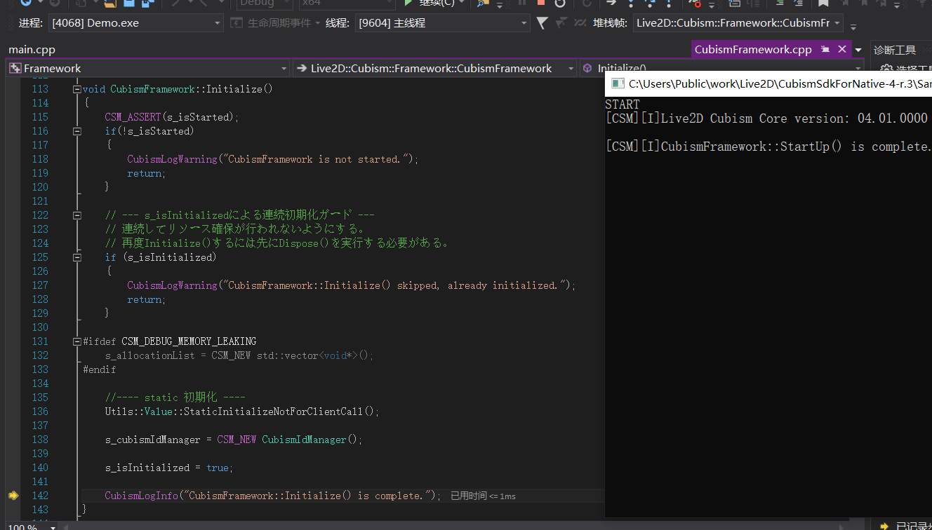932x530 pixels.
Task: Expand the stack frame dropdown
Action: 837,23
